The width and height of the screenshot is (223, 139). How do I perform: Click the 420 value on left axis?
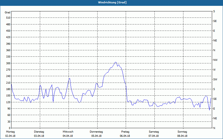[8, 37]
